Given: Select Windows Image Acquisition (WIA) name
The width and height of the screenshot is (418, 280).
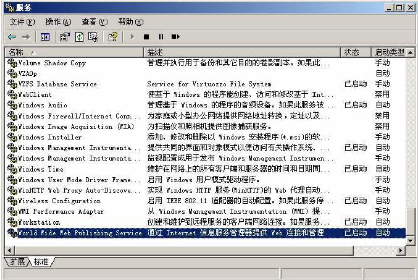Looking at the screenshot, I should [76, 127].
